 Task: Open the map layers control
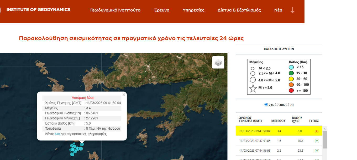coord(218,62)
